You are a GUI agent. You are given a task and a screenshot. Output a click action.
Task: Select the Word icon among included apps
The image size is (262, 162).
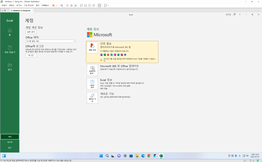pyautogui.click(x=101, y=55)
